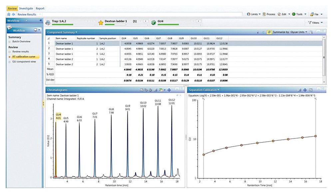The image size is (333, 193).
Task: Click the Limits gauge icon
Action: coord(248,14)
